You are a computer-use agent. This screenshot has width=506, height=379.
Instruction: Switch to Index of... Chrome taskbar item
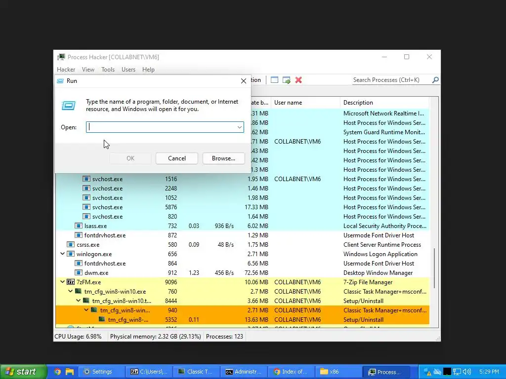pyautogui.click(x=291, y=372)
